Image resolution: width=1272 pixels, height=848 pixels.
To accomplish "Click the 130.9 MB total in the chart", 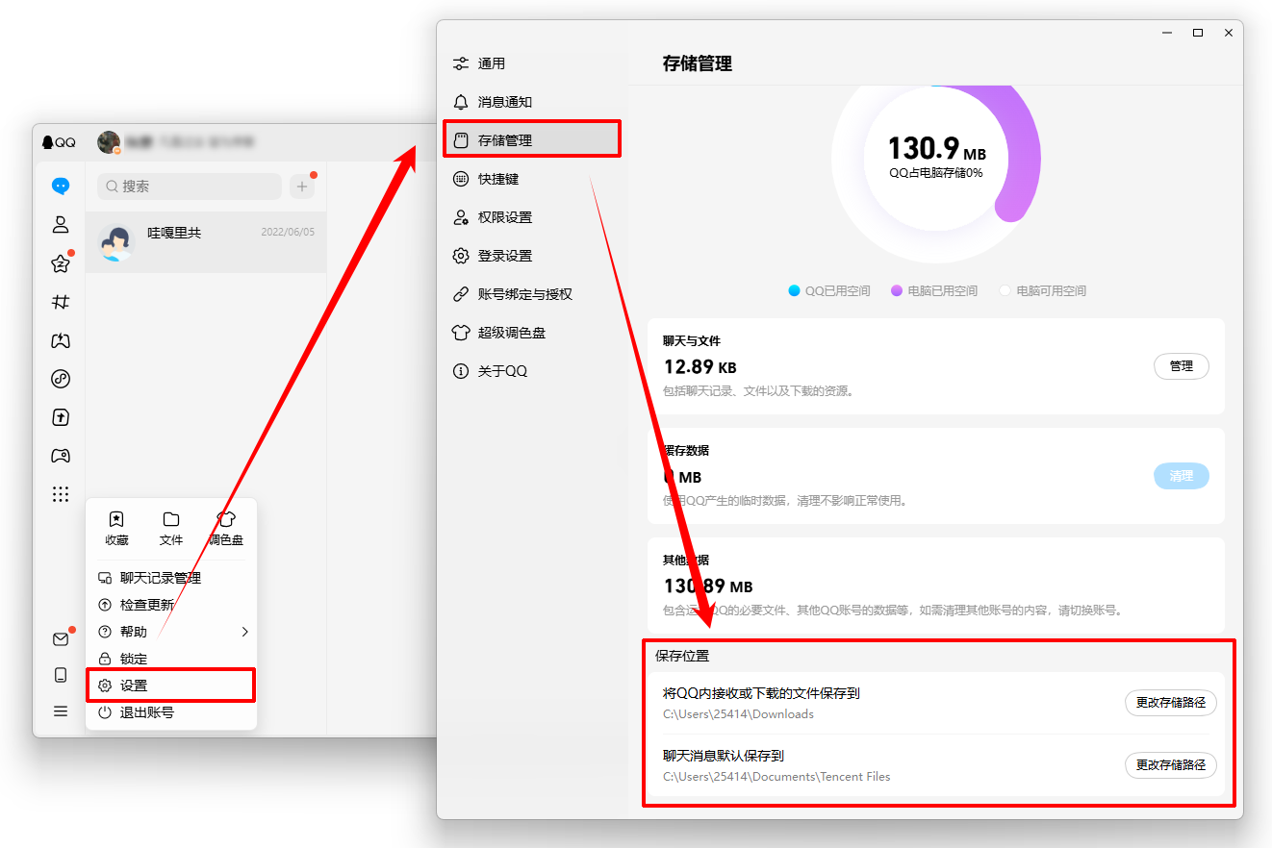I will coord(936,149).
